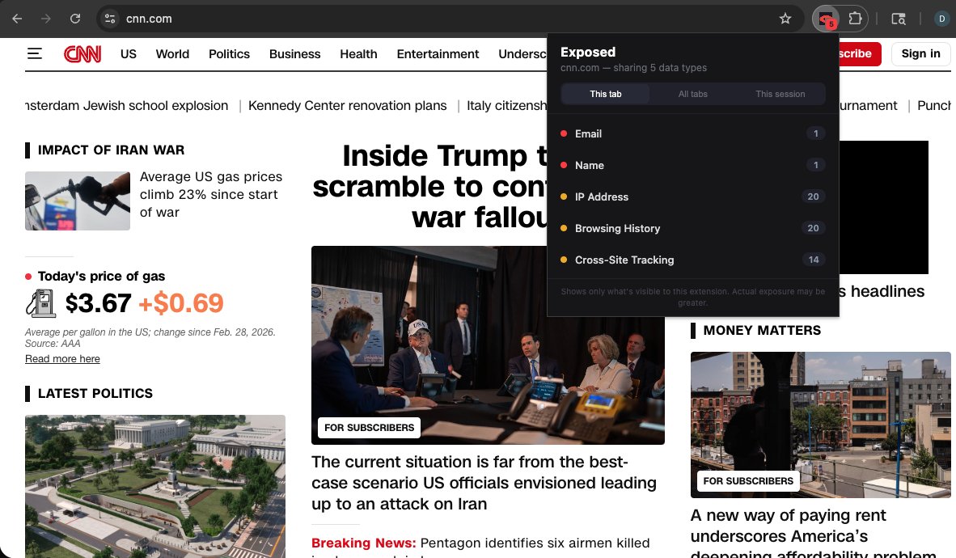The height and width of the screenshot is (558, 956).
Task: Open the Italy citizenship trending link
Action: click(506, 105)
